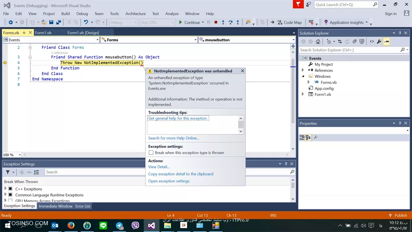Toggle auto-hide pin on Solution Explorer
412x232 pixels.
tap(400, 33)
